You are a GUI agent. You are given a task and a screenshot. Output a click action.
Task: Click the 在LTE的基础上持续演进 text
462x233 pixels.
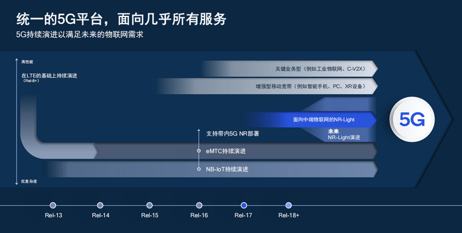[49, 76]
